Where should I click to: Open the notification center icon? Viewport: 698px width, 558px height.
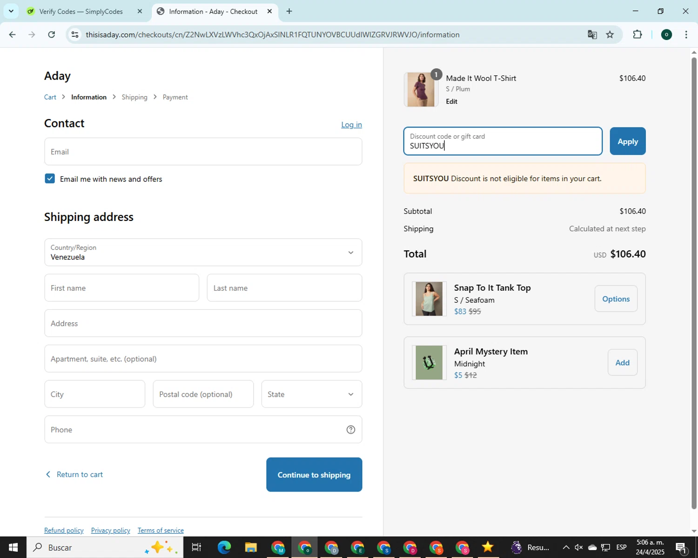tap(682, 547)
